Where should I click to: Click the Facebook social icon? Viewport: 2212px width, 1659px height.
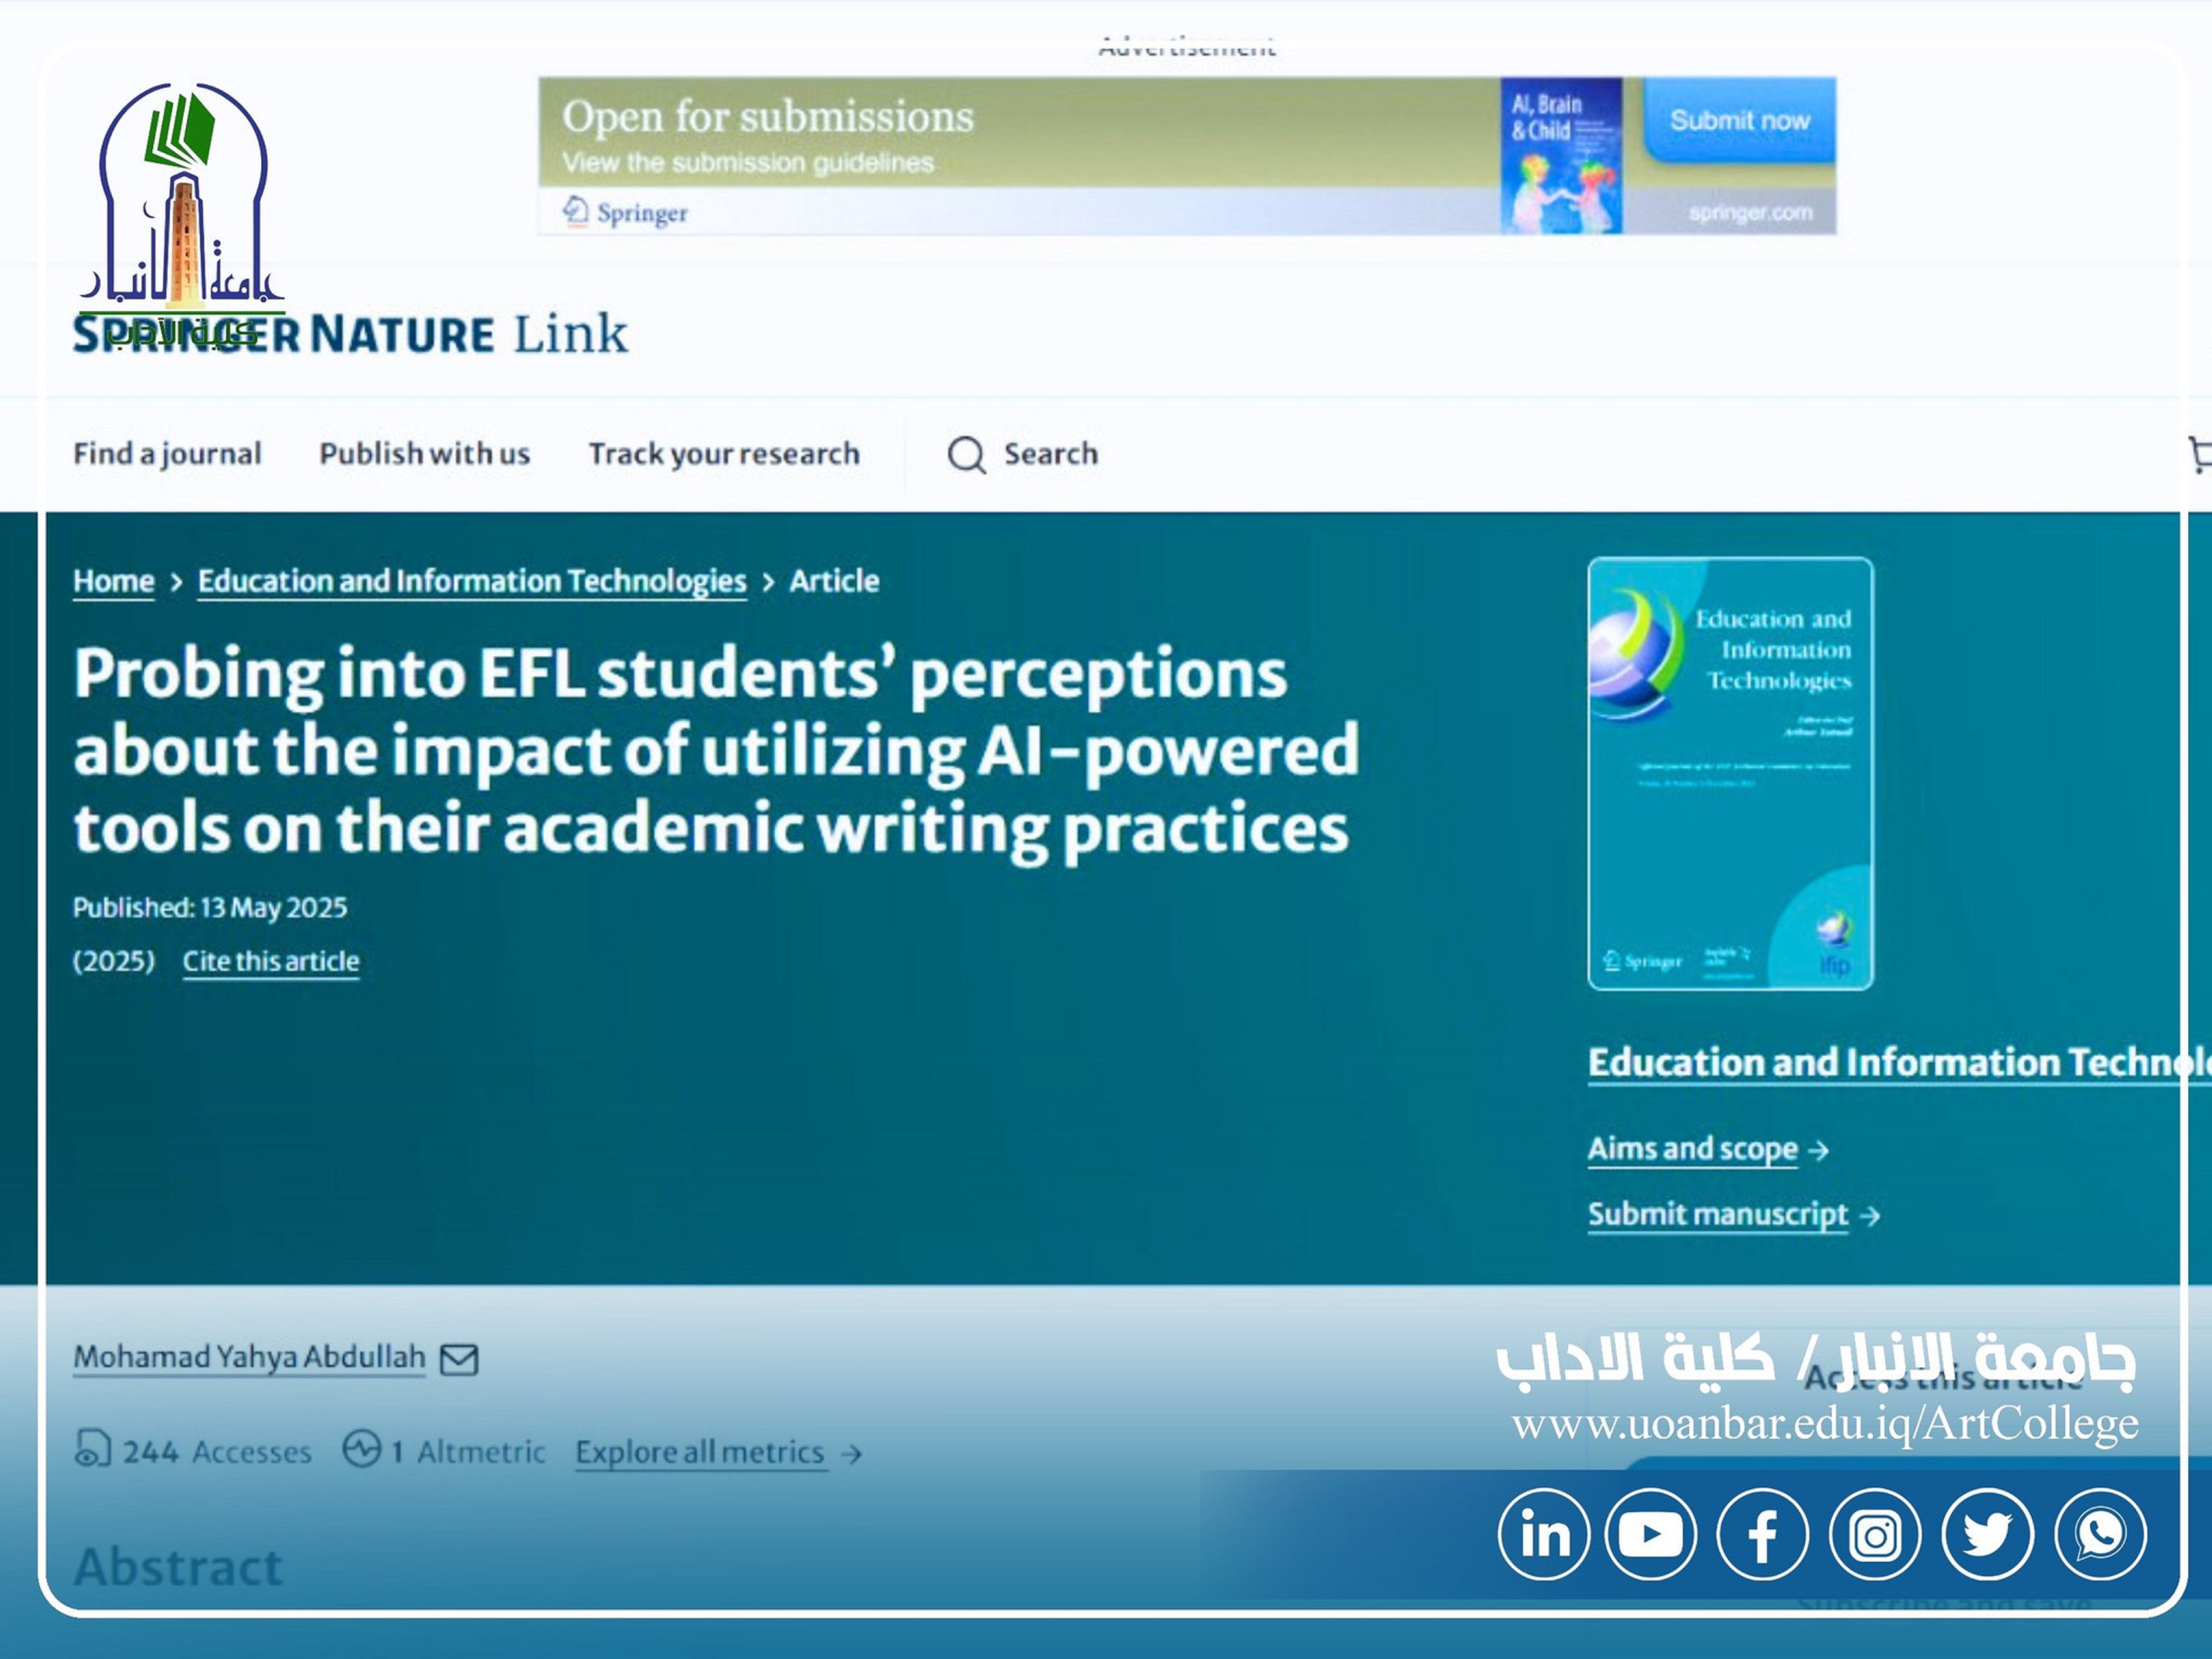(1763, 1534)
